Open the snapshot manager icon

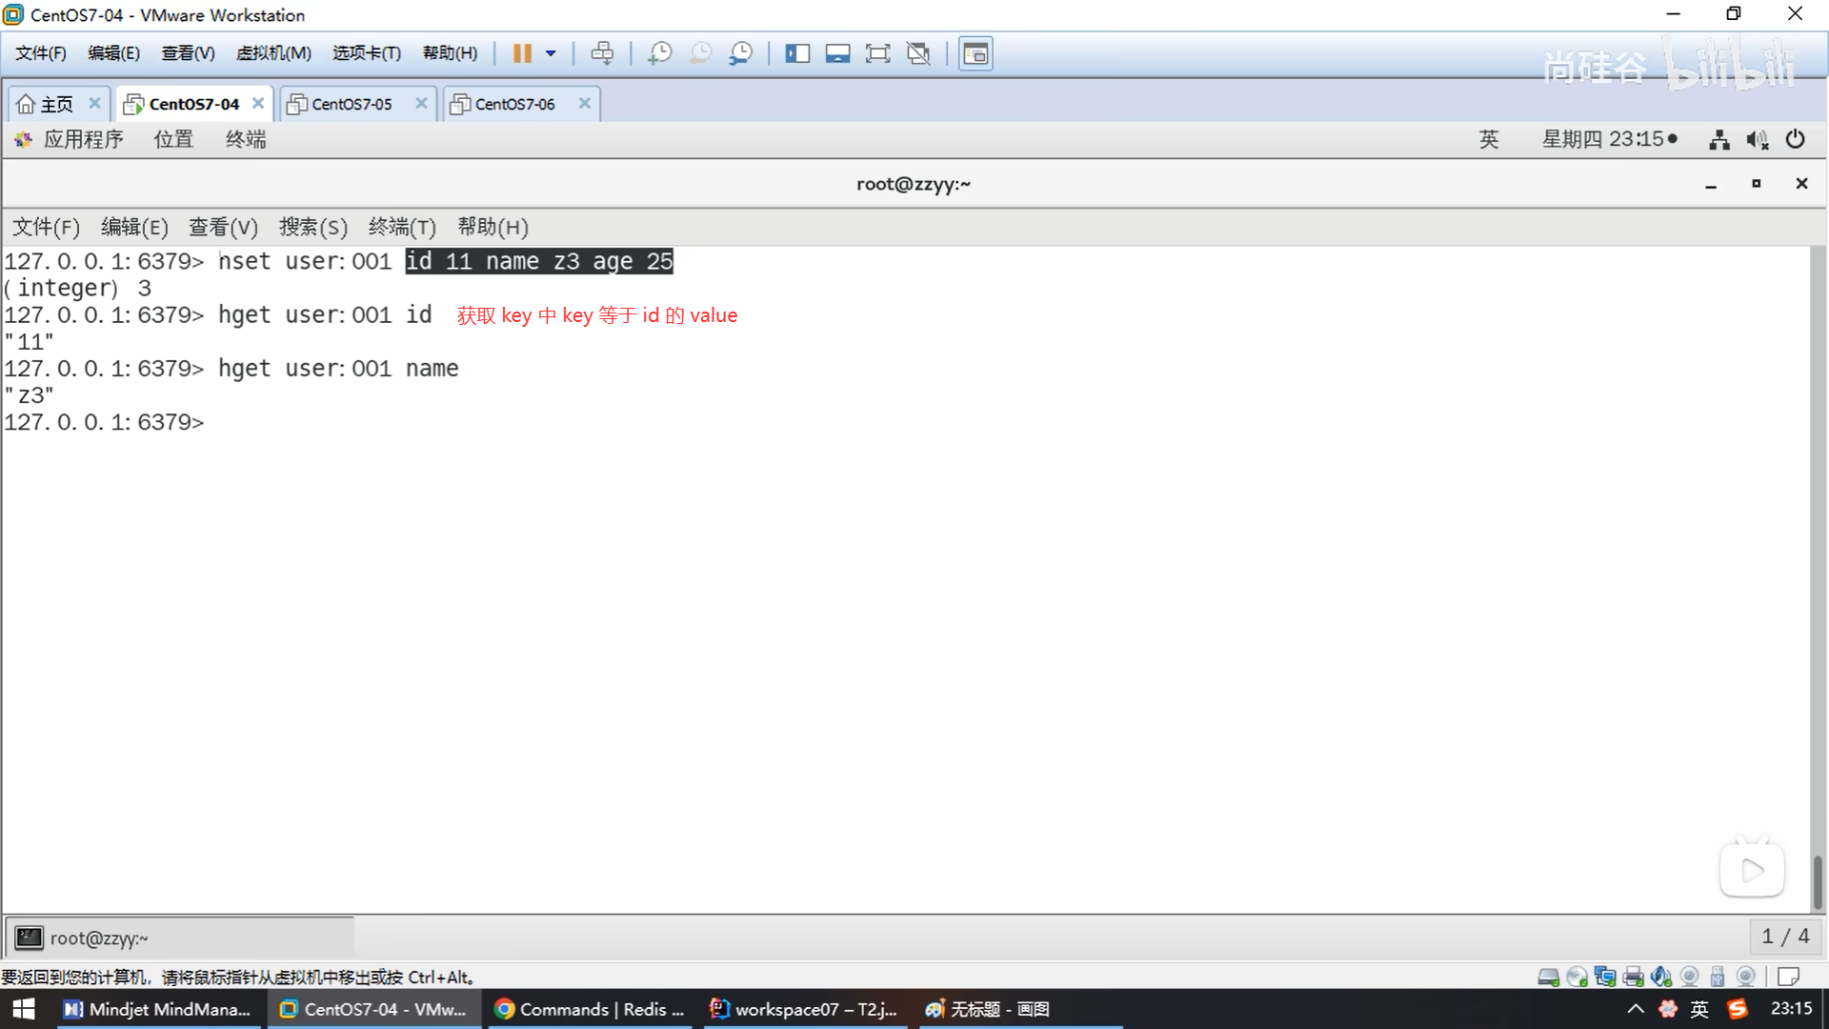740,53
